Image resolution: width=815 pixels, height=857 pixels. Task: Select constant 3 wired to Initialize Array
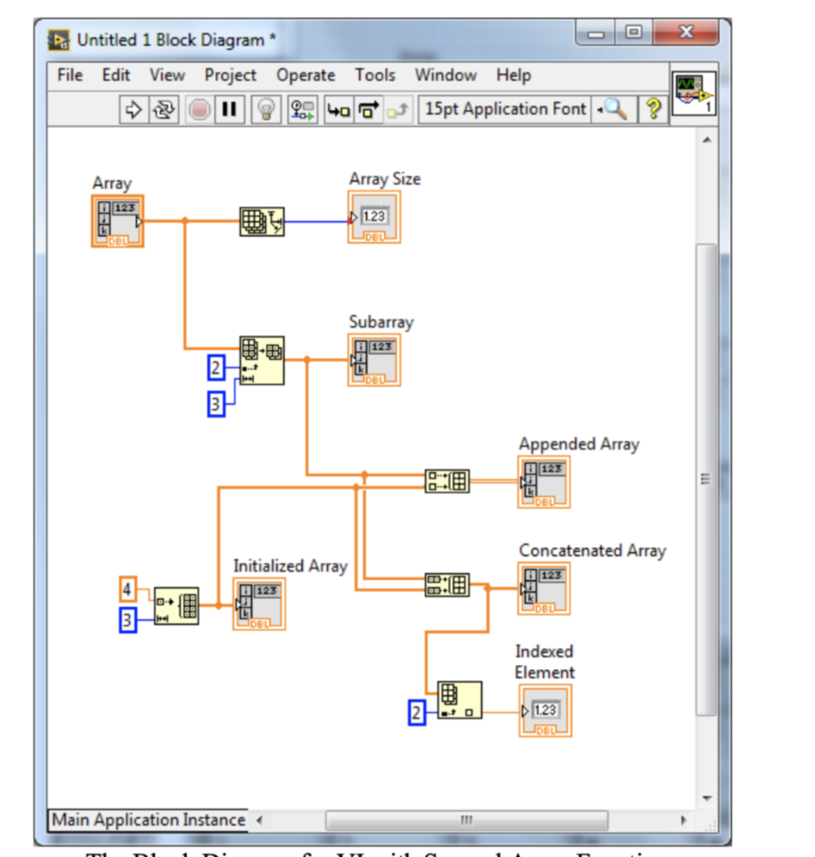tap(127, 620)
